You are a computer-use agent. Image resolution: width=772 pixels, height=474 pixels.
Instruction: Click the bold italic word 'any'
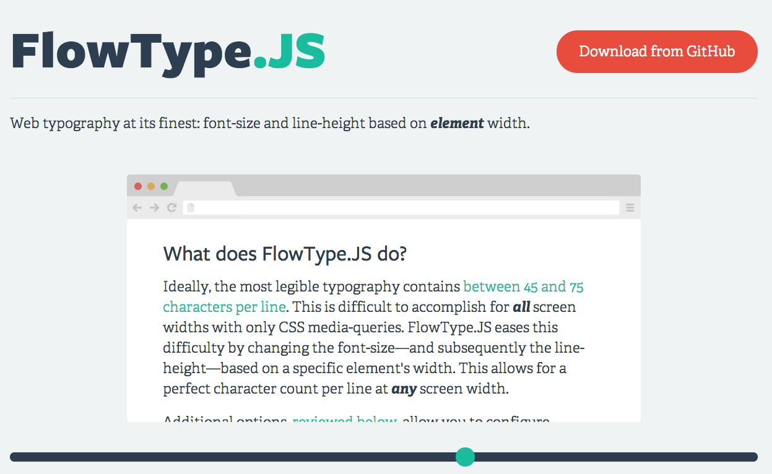(404, 390)
